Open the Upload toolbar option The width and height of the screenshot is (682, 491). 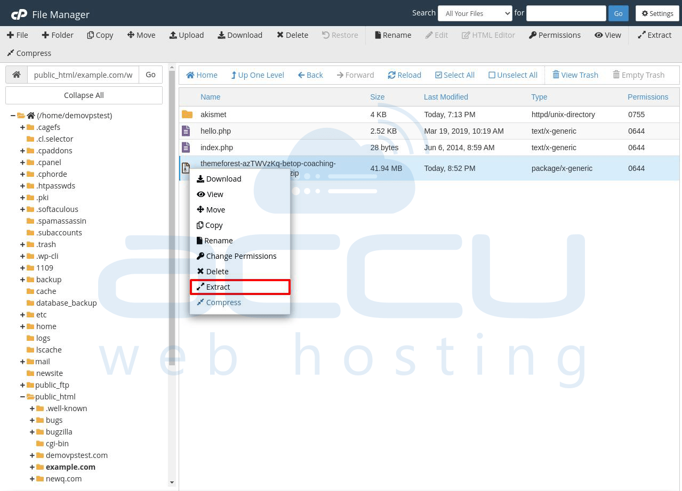(187, 35)
